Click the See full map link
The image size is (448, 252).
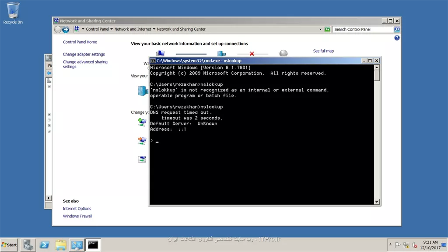coord(323,51)
